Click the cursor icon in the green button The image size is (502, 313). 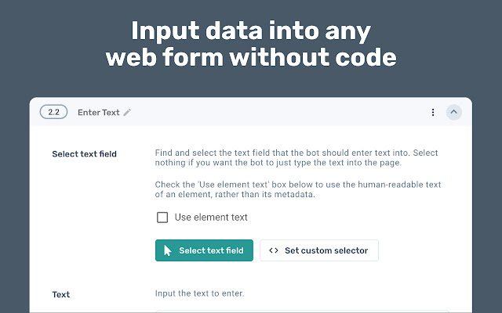[x=168, y=250]
